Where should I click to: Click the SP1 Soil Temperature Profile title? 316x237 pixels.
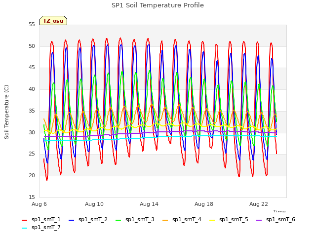point(158,5)
